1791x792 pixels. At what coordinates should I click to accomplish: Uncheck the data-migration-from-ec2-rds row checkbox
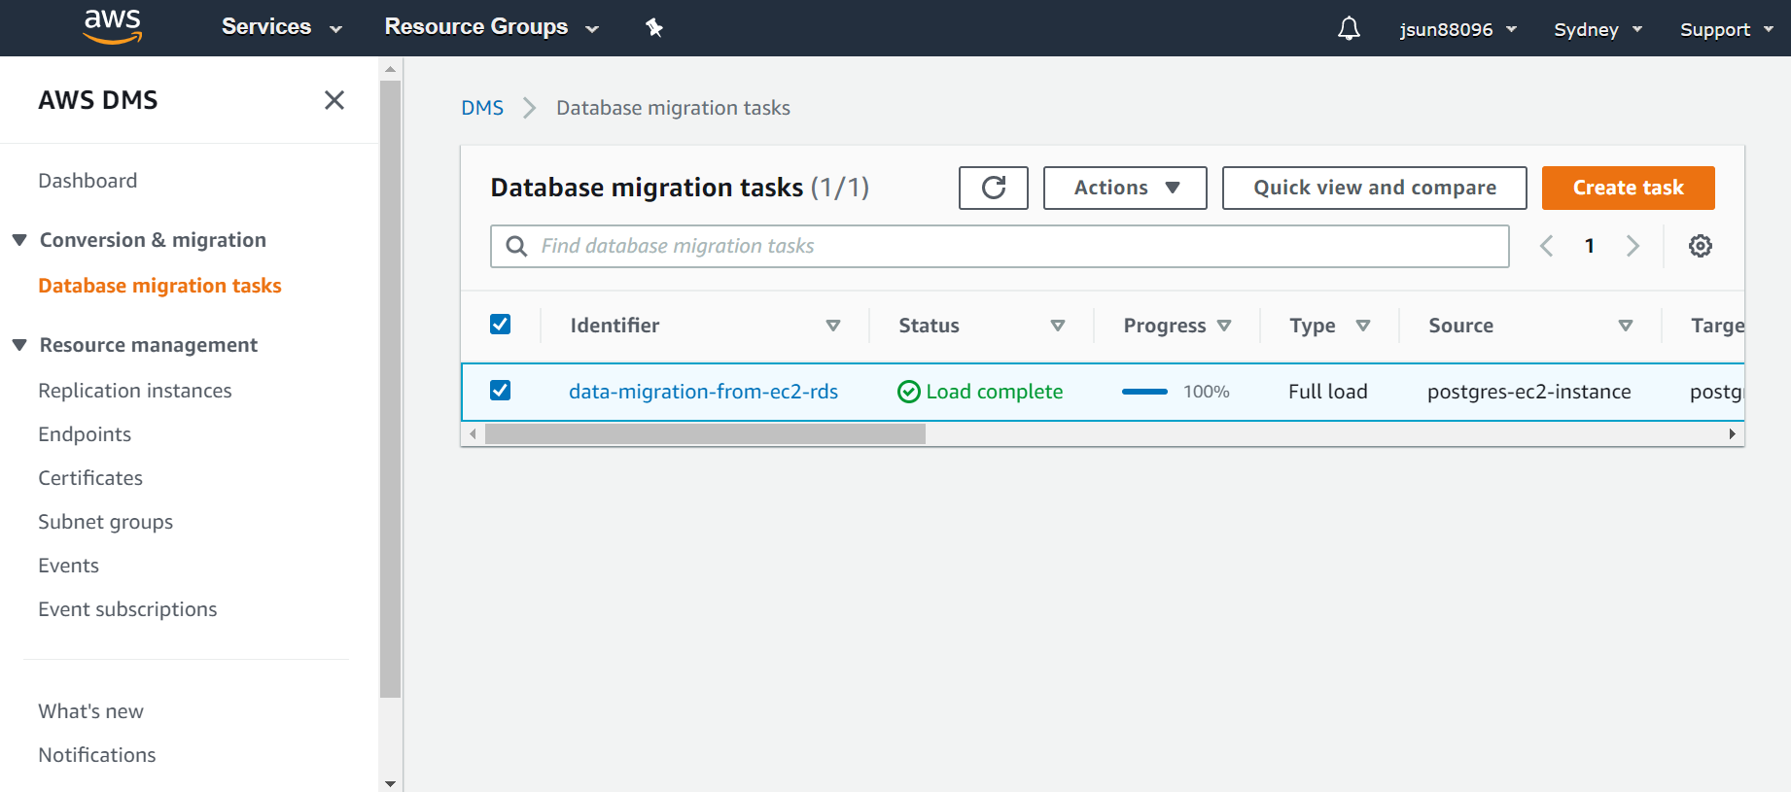pos(500,391)
